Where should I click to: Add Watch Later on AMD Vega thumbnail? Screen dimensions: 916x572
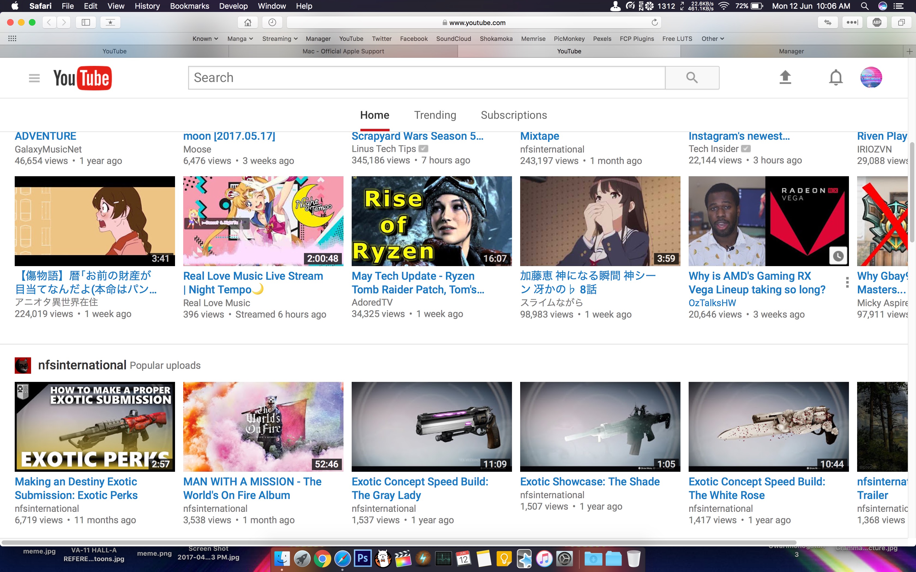(x=838, y=256)
